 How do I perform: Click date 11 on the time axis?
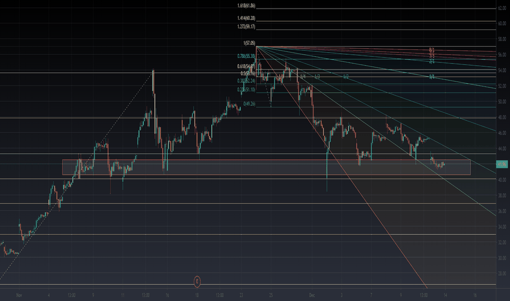[x=123, y=296]
